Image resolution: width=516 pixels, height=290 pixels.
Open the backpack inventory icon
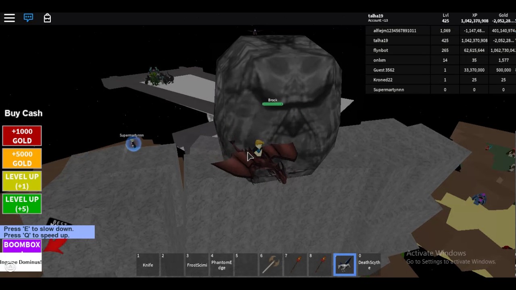coord(47,18)
